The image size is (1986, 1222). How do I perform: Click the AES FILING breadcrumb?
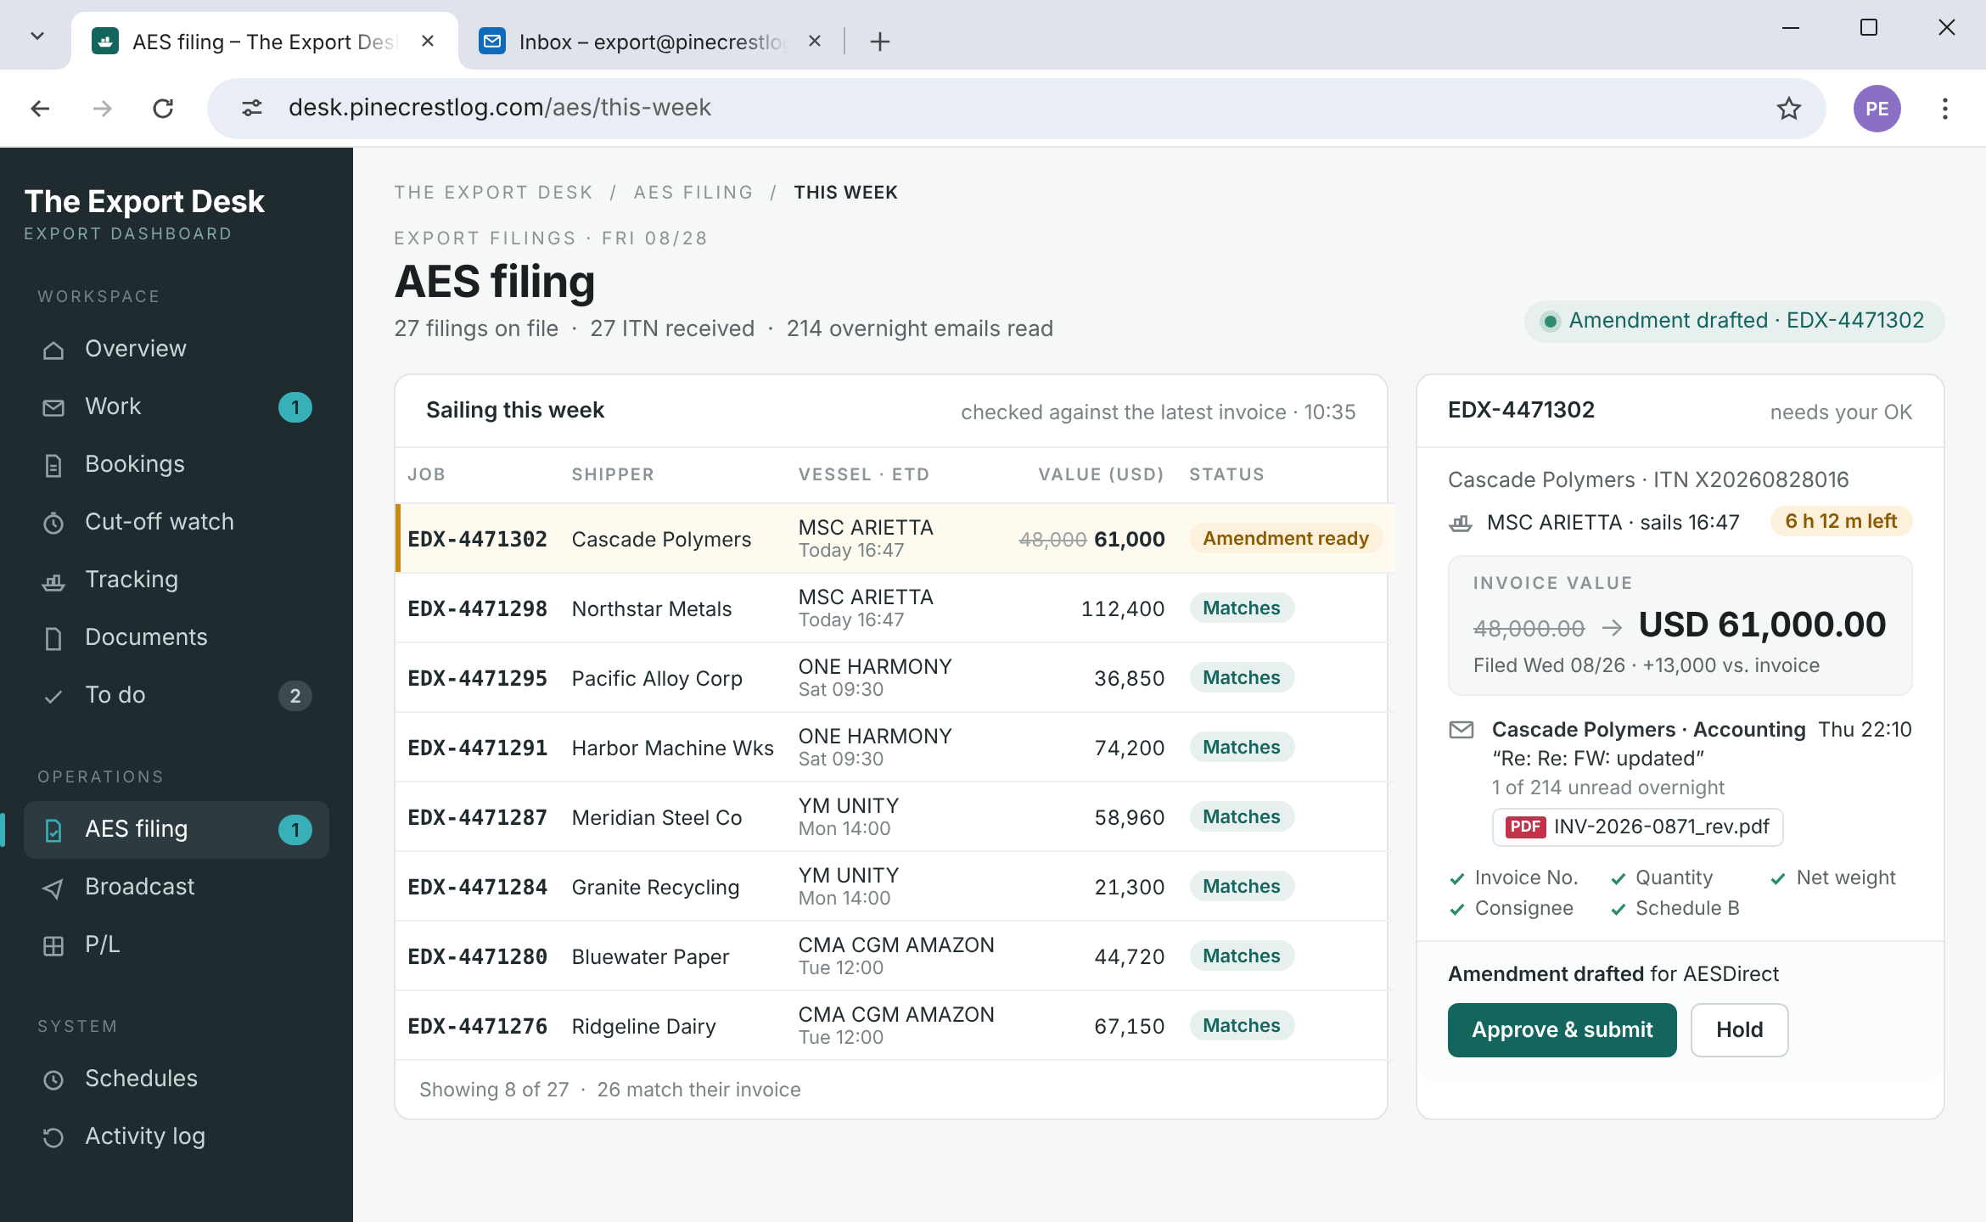693,193
